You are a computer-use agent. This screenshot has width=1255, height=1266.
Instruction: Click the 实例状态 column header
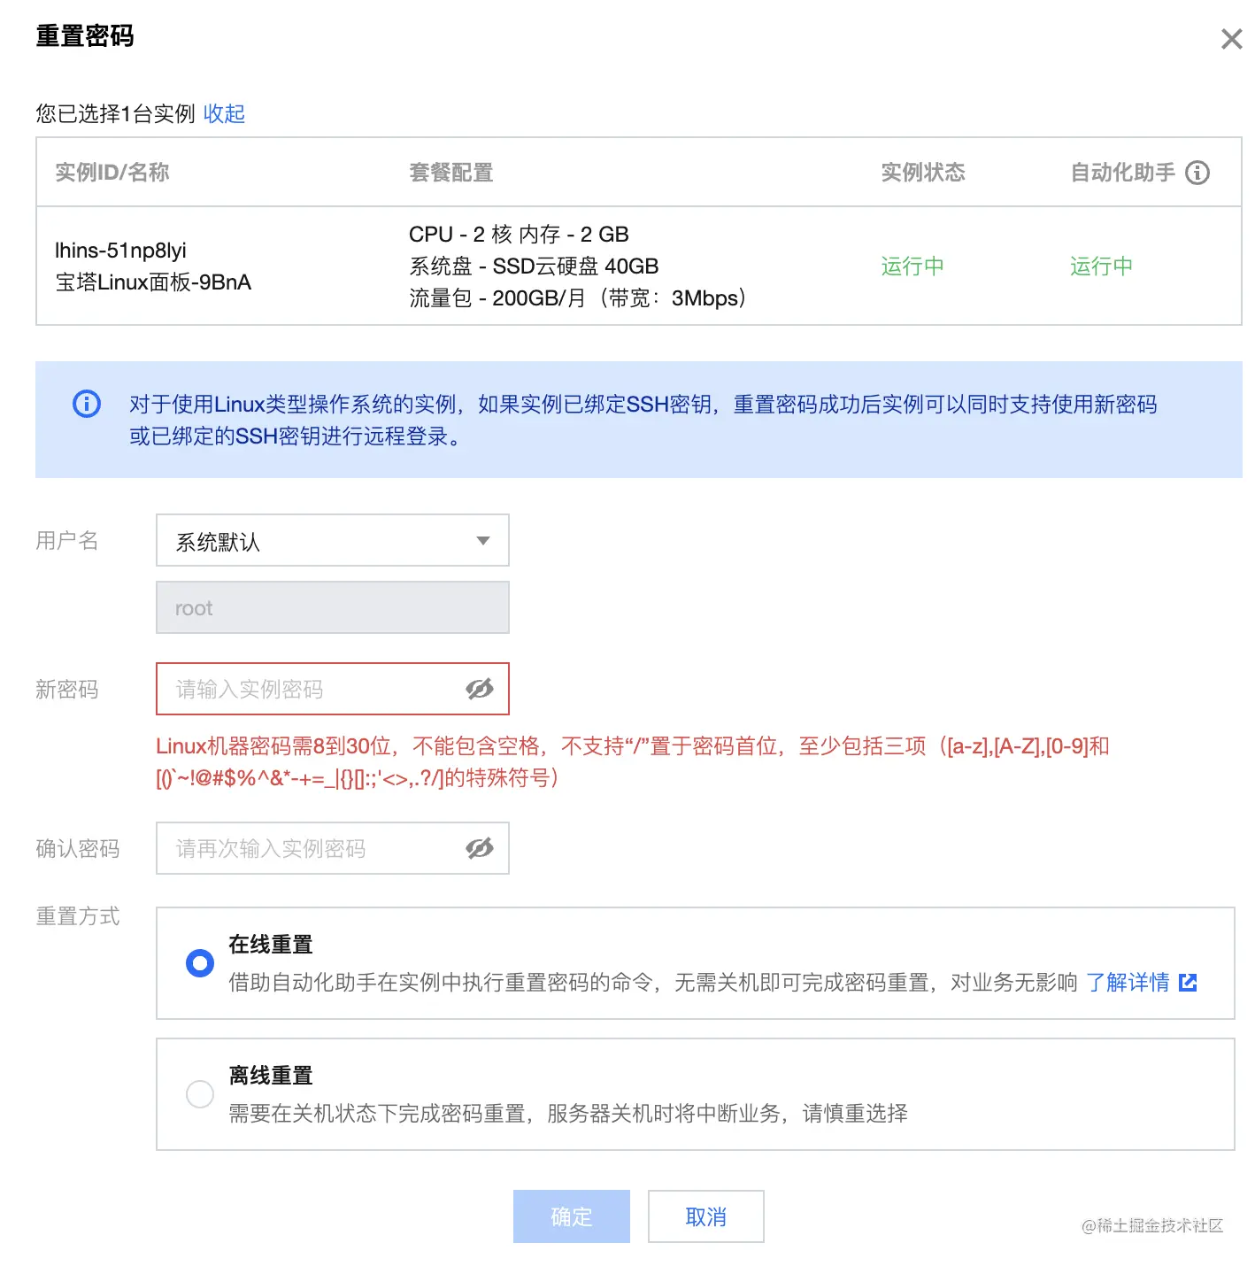point(922,173)
